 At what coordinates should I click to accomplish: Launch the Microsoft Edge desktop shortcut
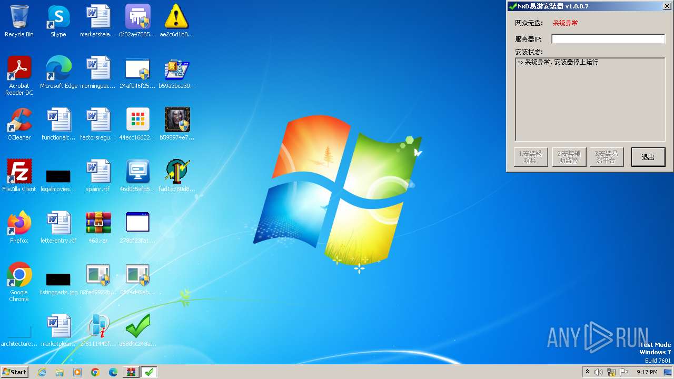click(58, 73)
